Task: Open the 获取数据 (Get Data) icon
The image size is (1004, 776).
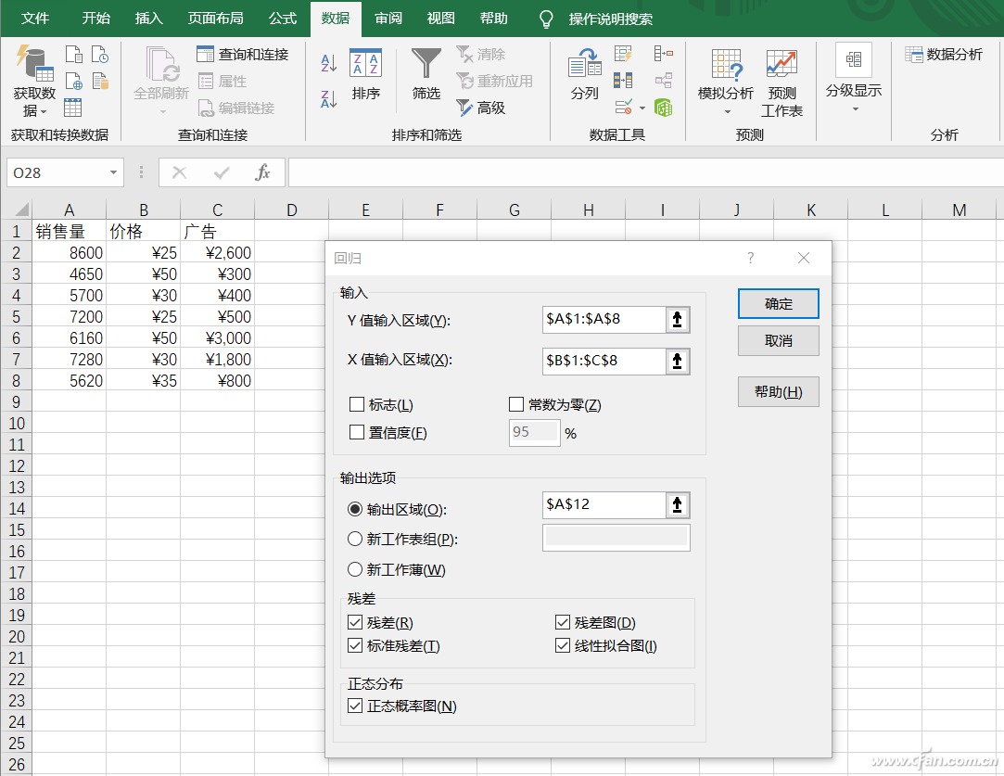Action: pyautogui.click(x=34, y=82)
